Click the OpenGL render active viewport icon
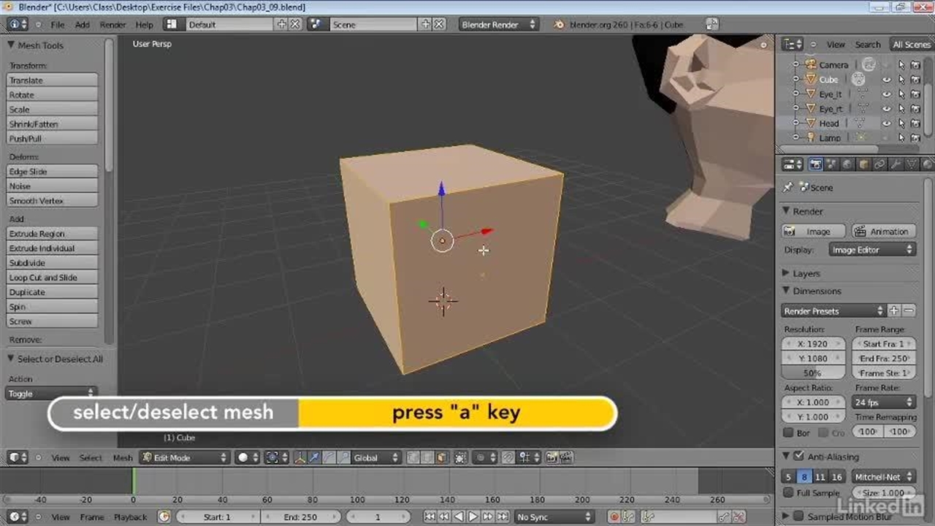The height and width of the screenshot is (526, 935). 552,458
